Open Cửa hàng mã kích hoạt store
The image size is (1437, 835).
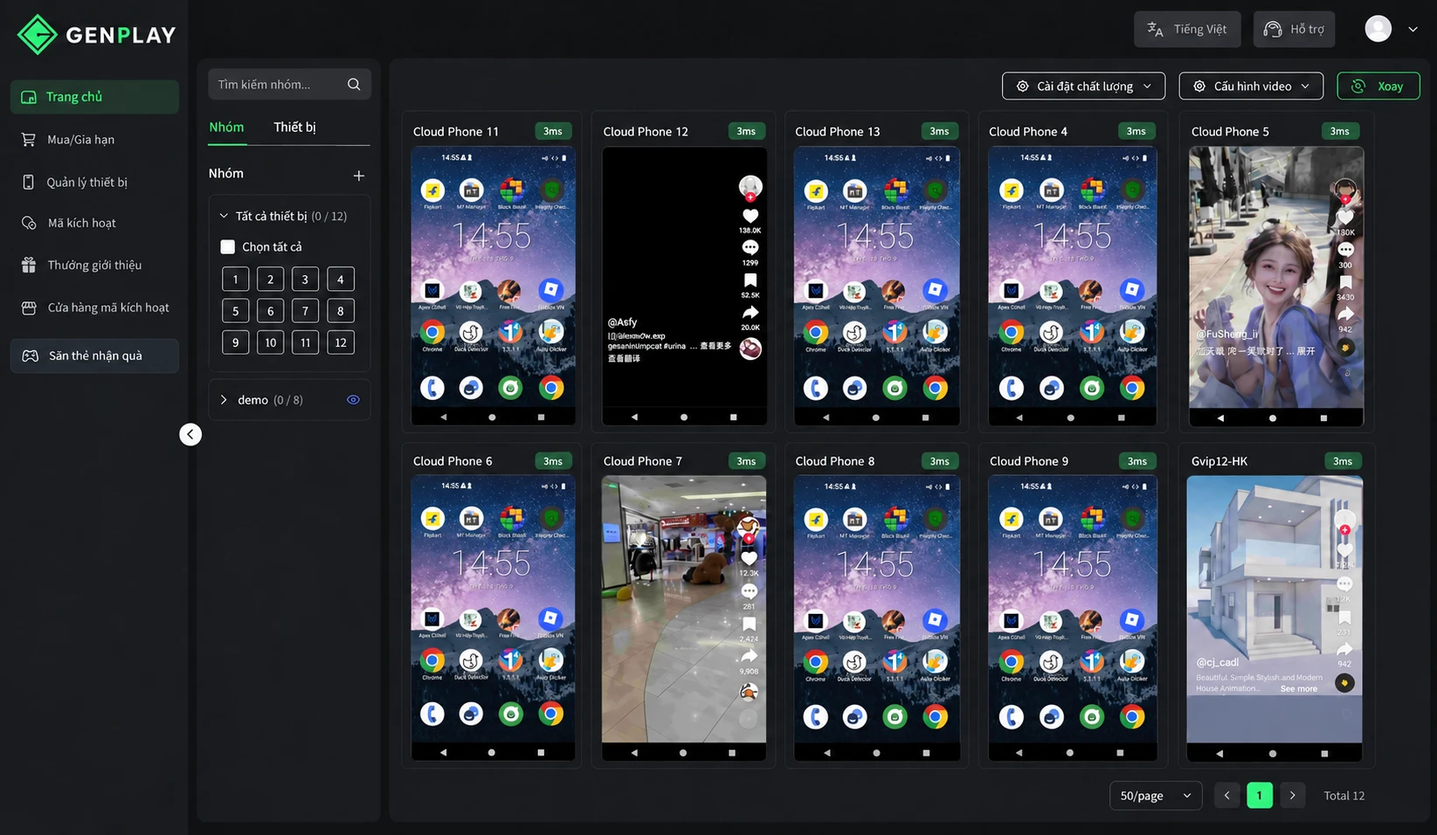tap(94, 307)
